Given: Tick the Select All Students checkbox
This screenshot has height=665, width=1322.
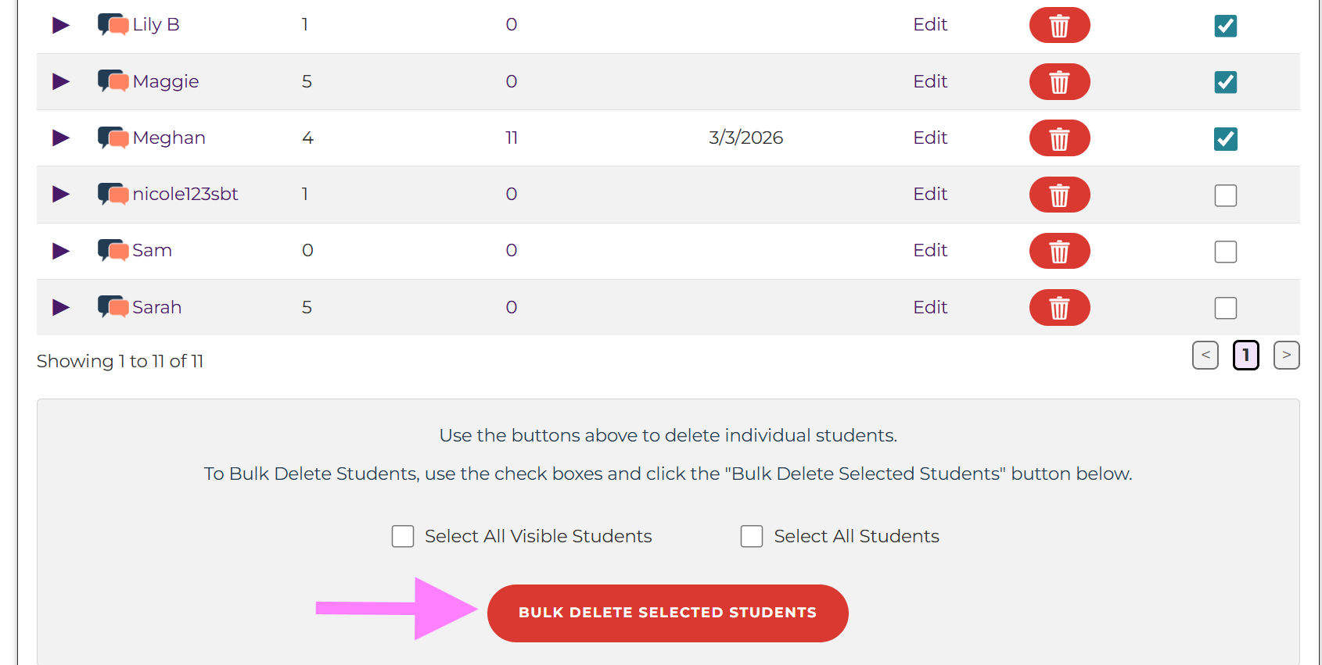Looking at the screenshot, I should 752,536.
